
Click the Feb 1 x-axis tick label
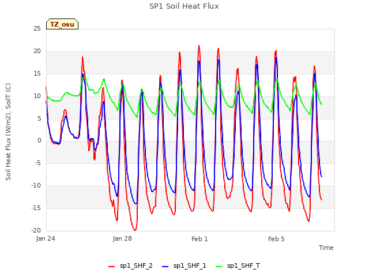pyautogui.click(x=199, y=239)
